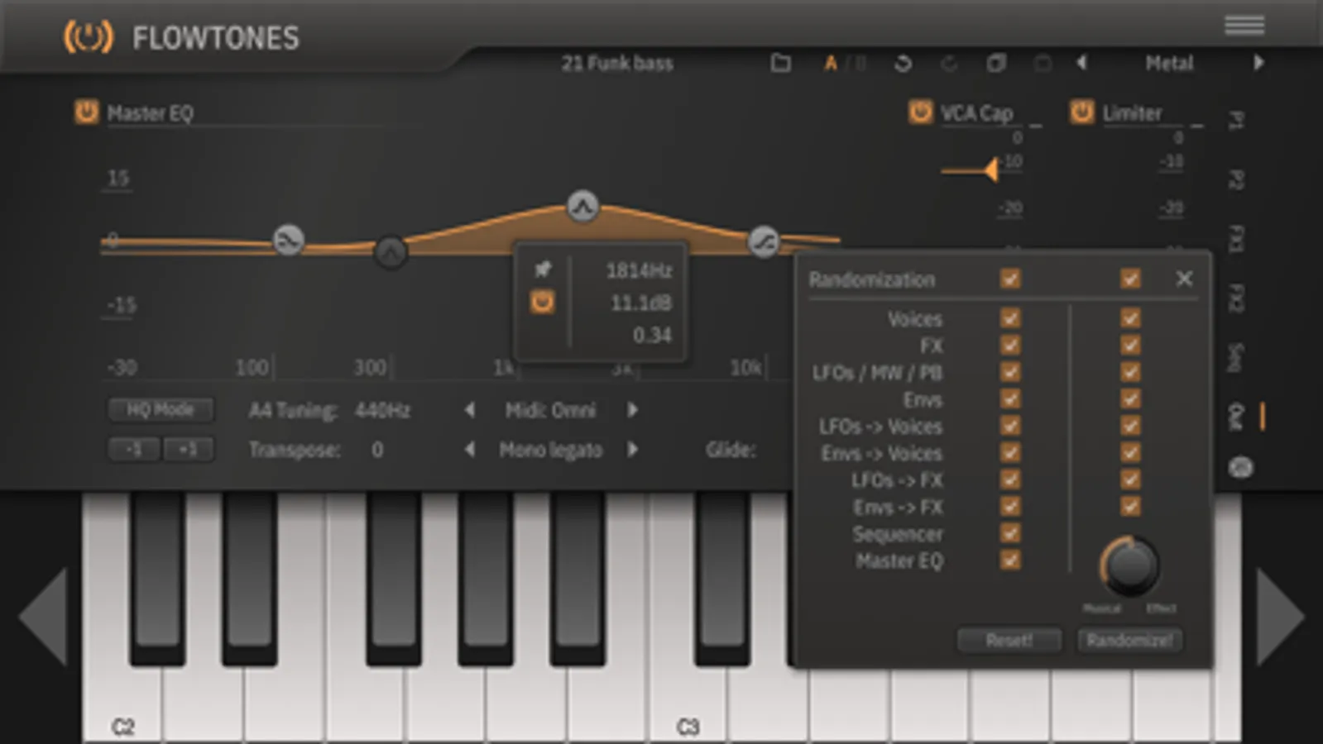Close the Randomization panel
The image size is (1323, 744).
point(1184,279)
